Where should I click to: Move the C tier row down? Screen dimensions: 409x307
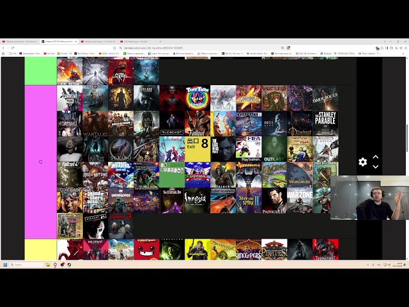pyautogui.click(x=375, y=166)
